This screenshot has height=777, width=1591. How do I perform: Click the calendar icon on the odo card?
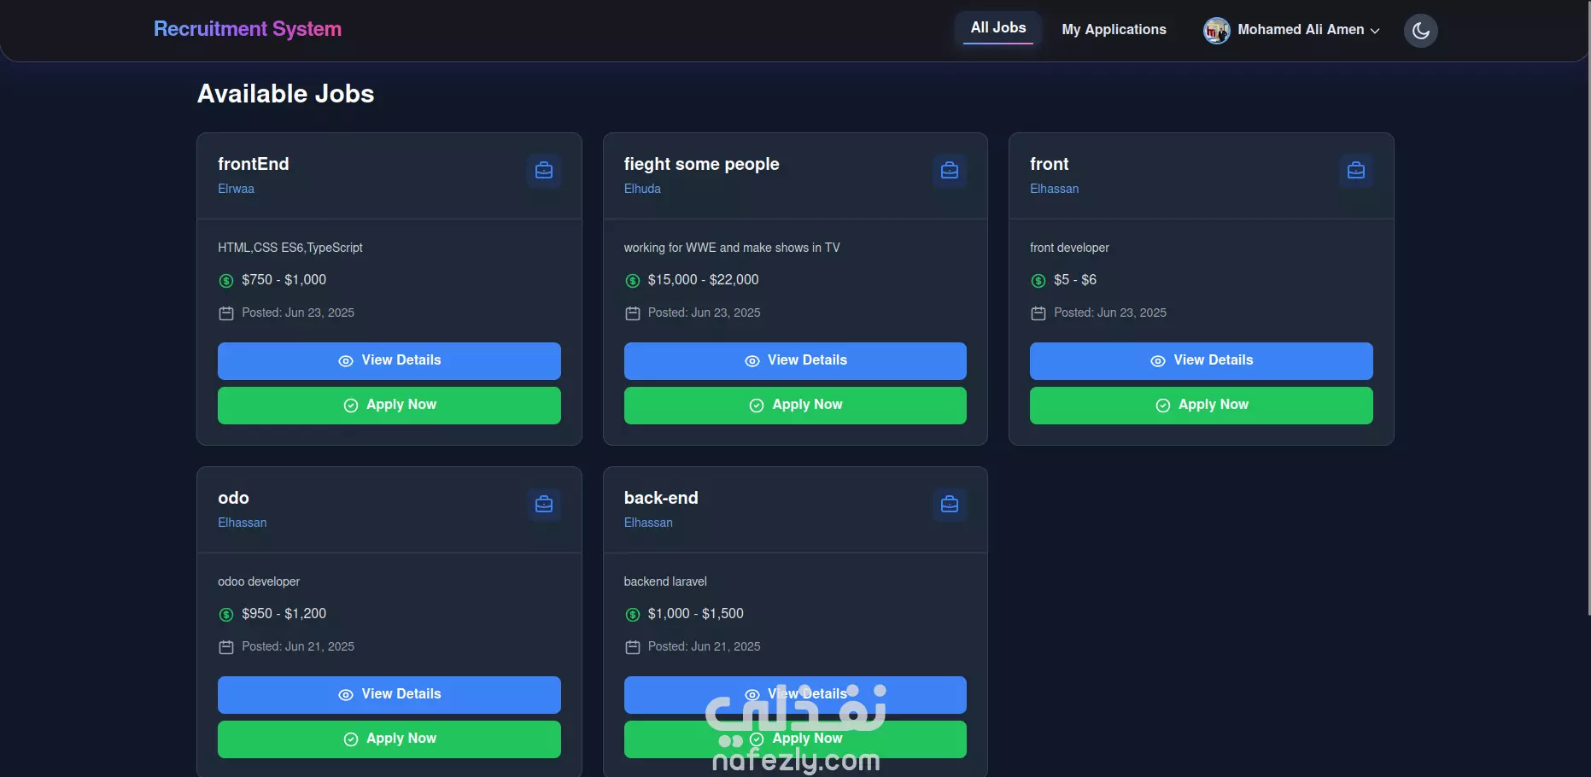226,647
